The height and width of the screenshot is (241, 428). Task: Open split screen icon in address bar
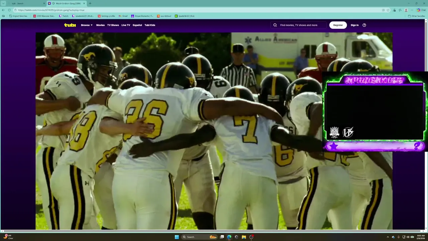tap(383, 10)
